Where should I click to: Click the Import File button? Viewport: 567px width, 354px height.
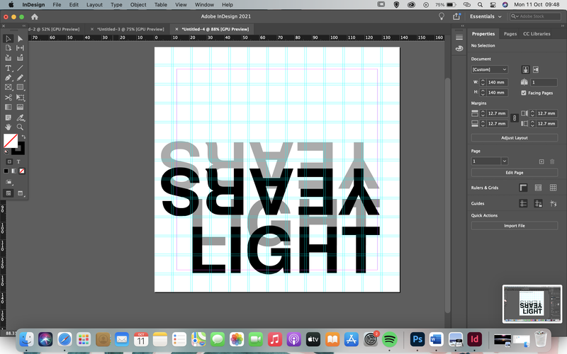click(515, 226)
